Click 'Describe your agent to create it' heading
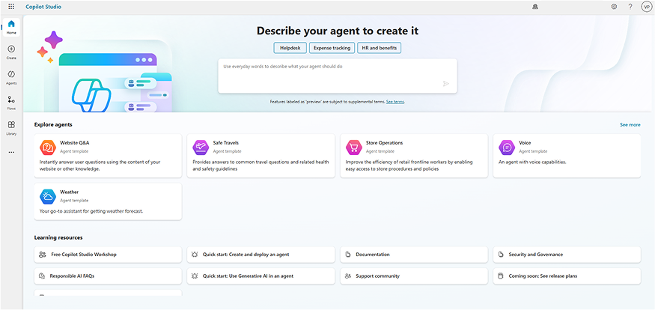The width and height of the screenshot is (655, 310). 338,31
